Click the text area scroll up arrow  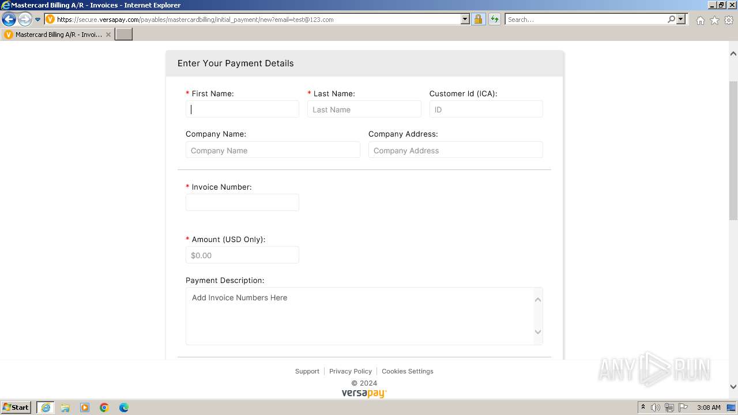point(538,300)
